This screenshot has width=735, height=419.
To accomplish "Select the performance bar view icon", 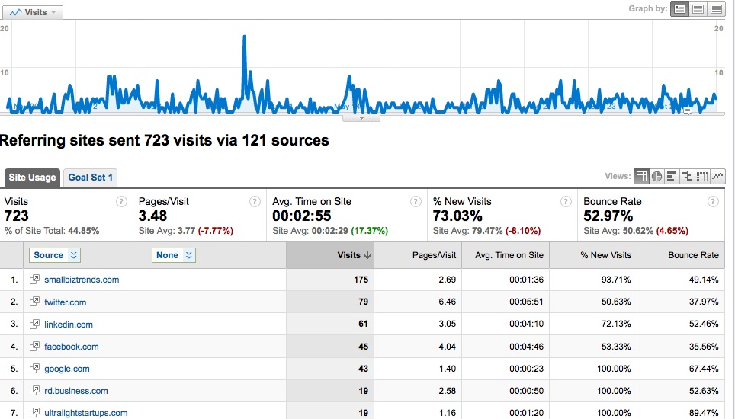I will (x=672, y=177).
